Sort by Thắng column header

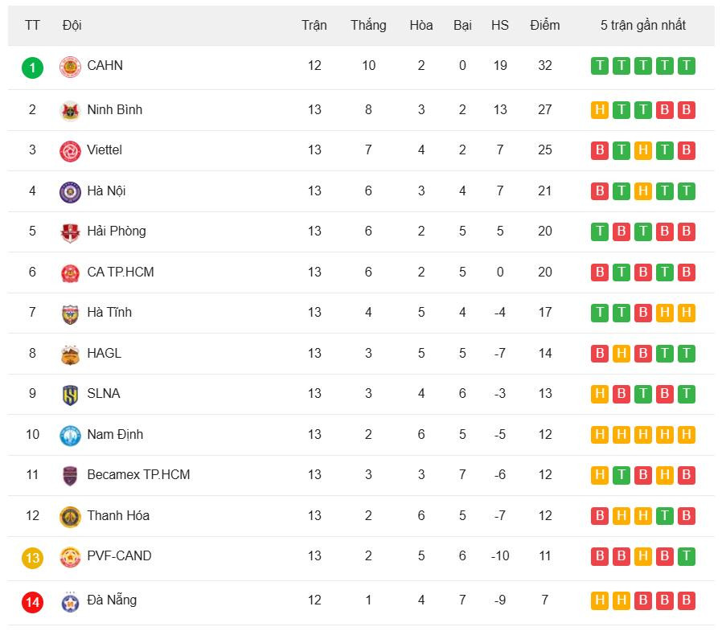pyautogui.click(x=368, y=25)
